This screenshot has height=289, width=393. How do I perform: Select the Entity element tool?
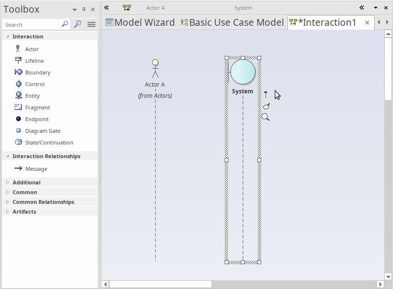tap(32, 96)
